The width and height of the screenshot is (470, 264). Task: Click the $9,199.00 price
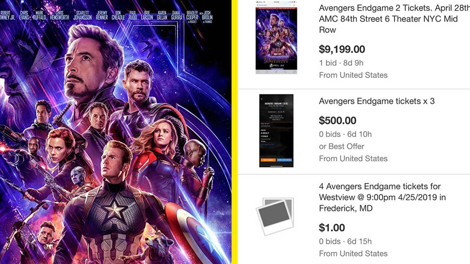[342, 49]
